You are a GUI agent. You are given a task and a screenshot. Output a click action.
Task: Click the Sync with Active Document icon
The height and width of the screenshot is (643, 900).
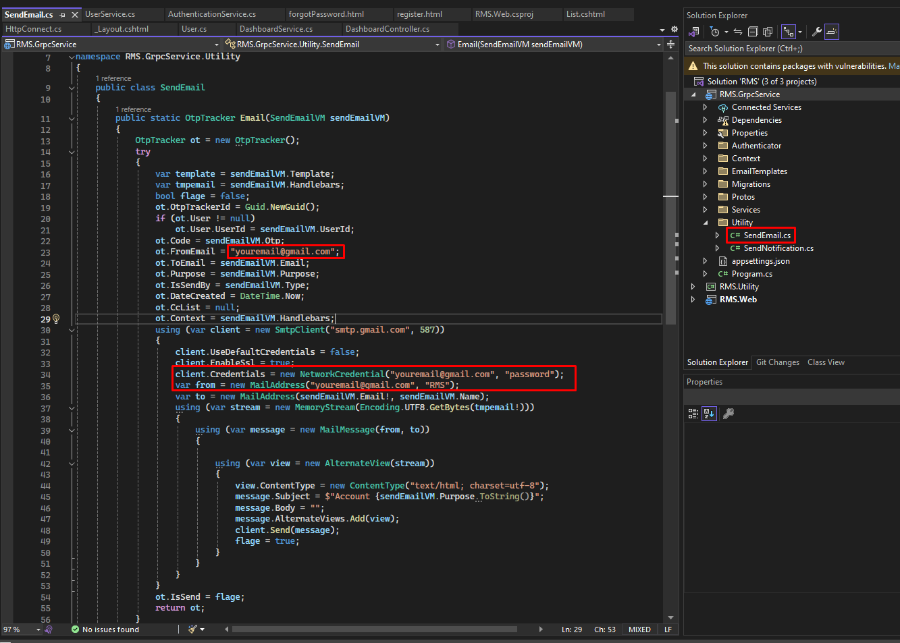pyautogui.click(x=738, y=32)
